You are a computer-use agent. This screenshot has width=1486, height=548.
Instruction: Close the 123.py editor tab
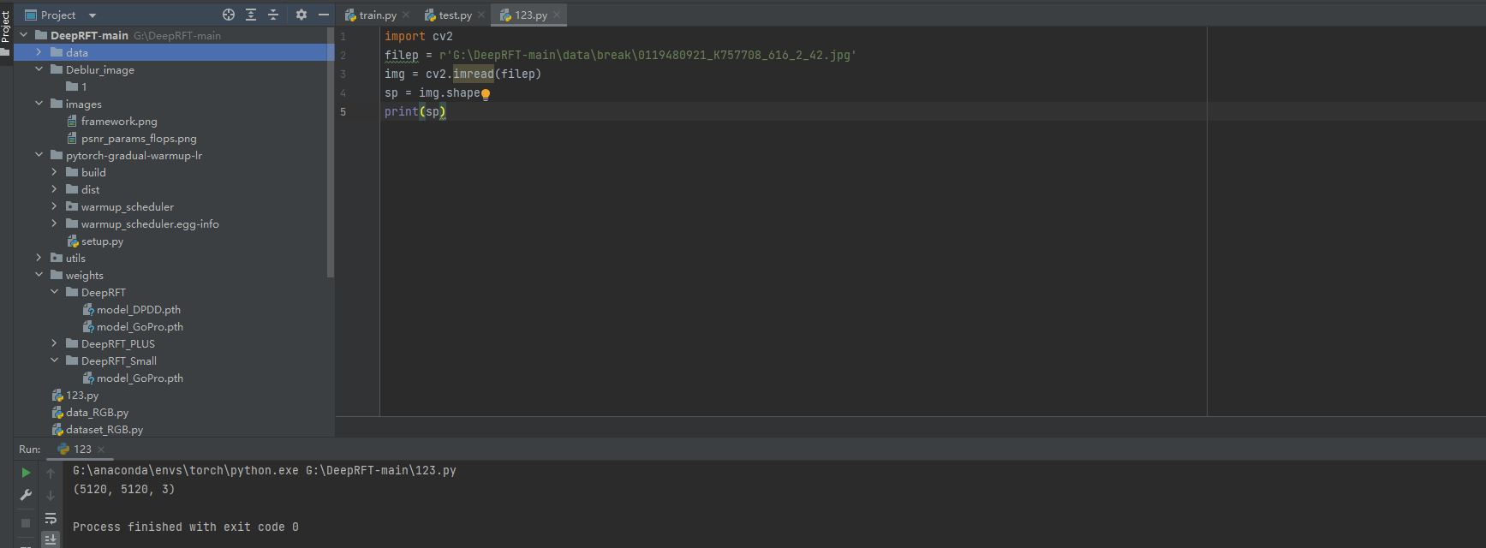coord(557,15)
